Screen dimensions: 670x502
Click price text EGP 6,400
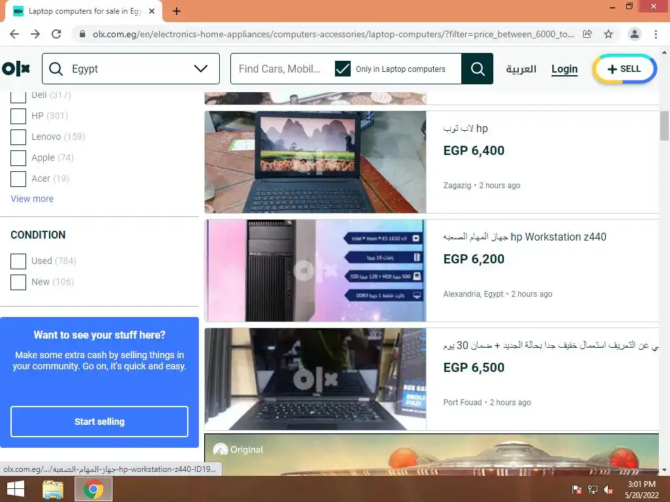click(x=474, y=151)
